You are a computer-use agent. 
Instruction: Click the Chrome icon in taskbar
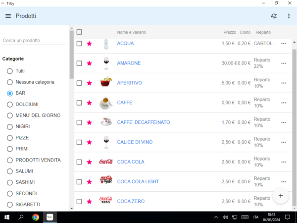(x=36, y=217)
